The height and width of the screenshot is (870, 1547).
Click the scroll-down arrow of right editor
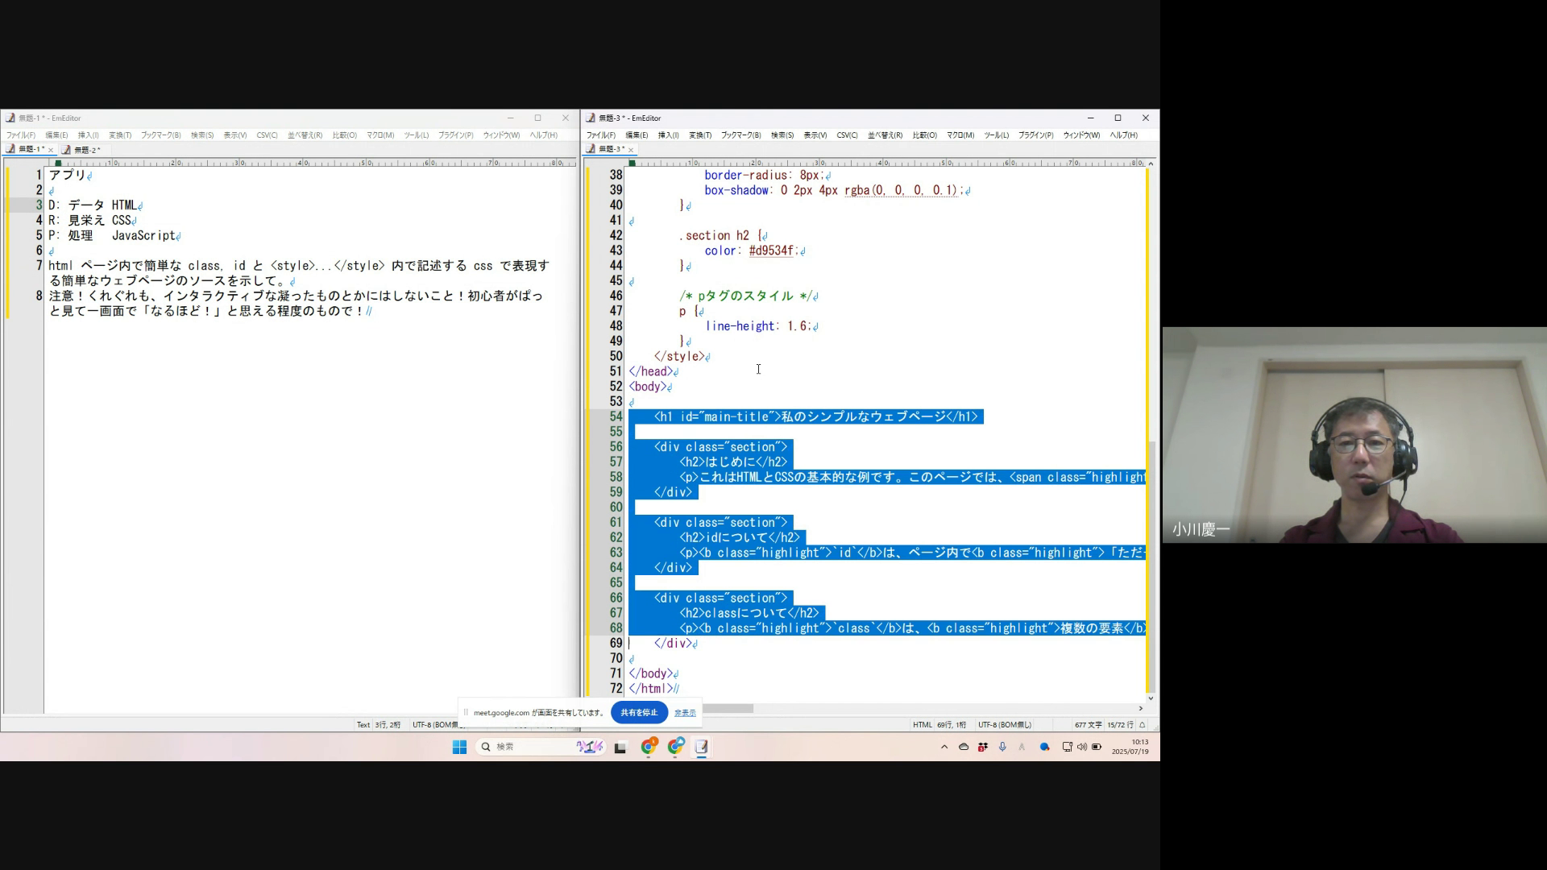coord(1151,698)
